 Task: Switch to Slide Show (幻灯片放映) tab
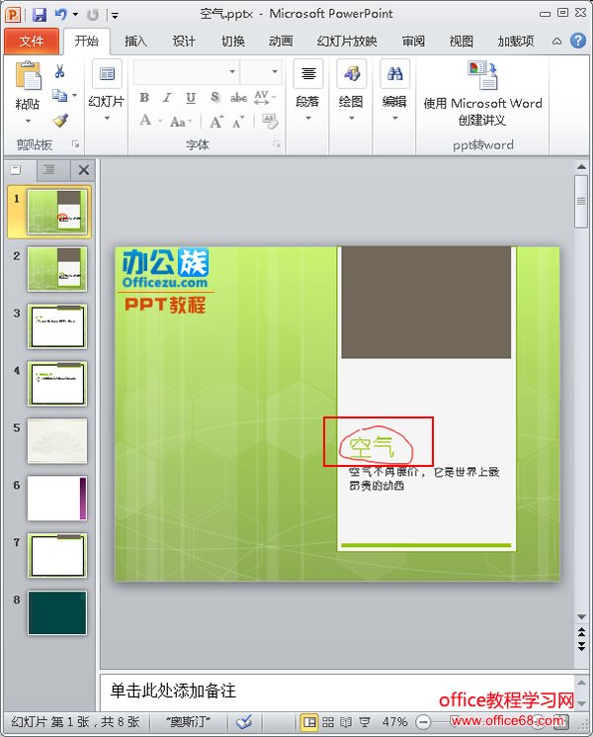(x=347, y=41)
